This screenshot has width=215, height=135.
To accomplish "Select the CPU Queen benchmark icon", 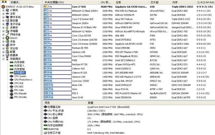I will click(x=12, y=76).
